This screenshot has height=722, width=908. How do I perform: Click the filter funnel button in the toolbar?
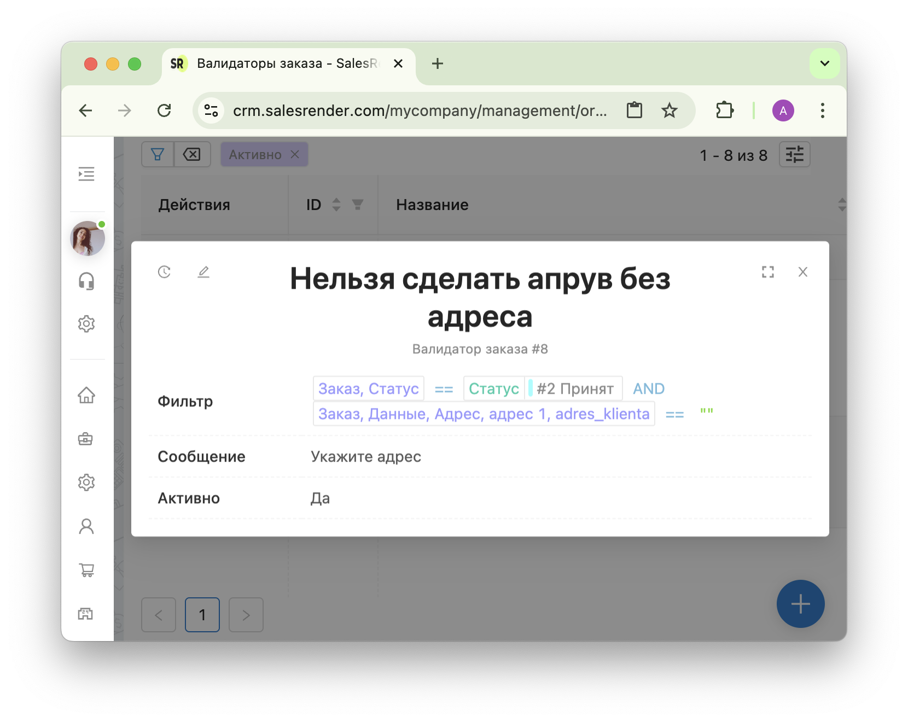coord(158,155)
